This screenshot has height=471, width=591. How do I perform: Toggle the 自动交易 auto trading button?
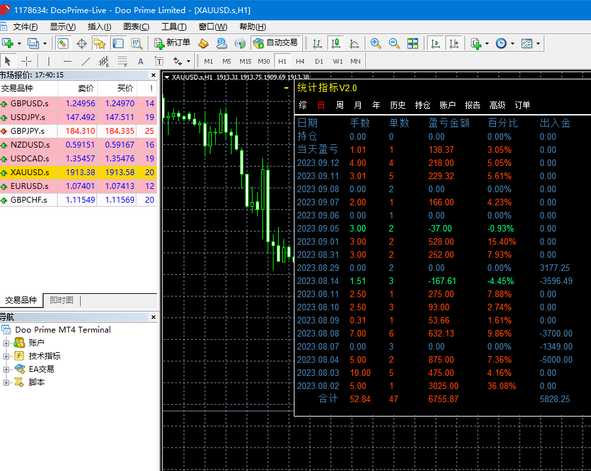[275, 43]
